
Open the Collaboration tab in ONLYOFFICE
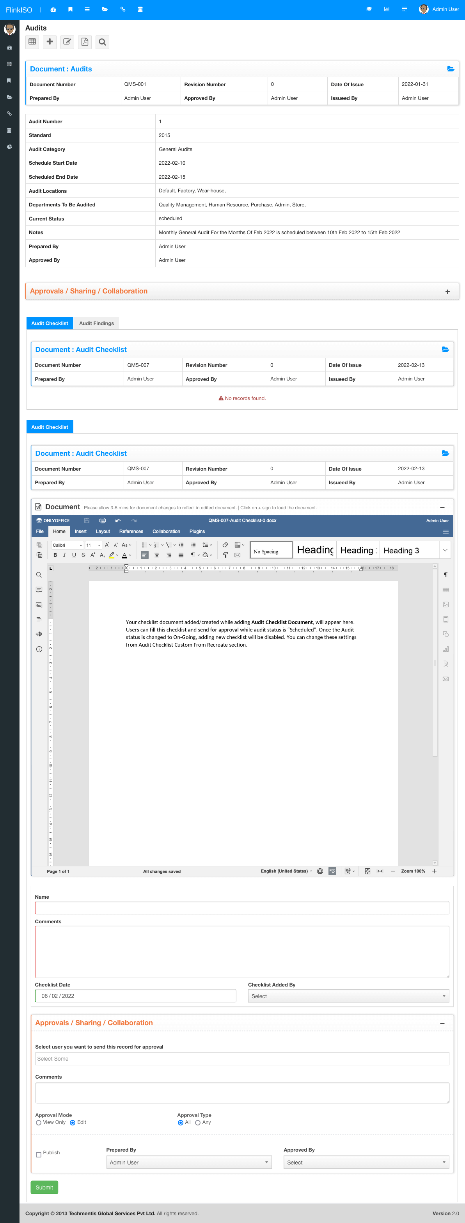166,531
